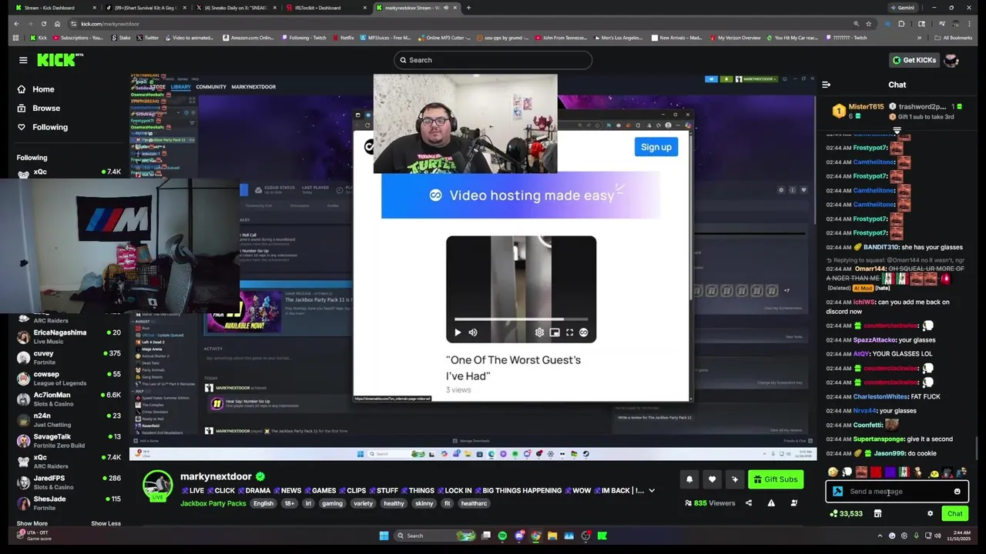The height and width of the screenshot is (554, 986).
Task: Enter fullscreen on video clip
Action: click(569, 332)
